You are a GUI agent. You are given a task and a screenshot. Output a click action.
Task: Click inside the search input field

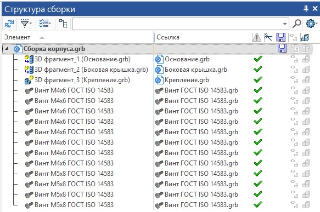point(177,24)
